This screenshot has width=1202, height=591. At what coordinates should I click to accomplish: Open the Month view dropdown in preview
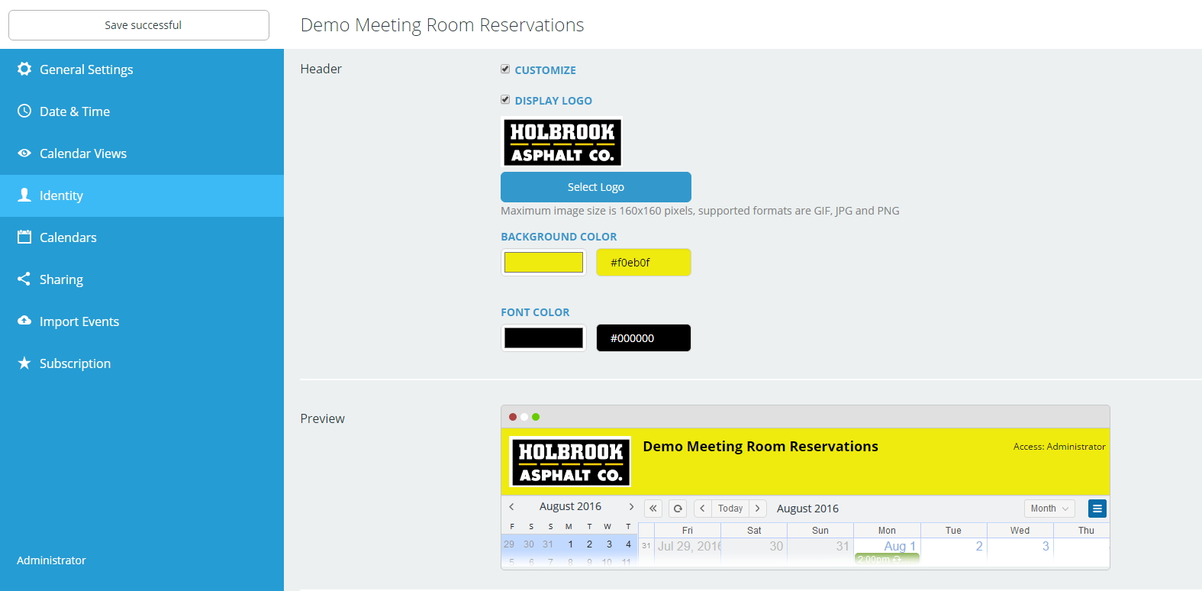point(1049,509)
